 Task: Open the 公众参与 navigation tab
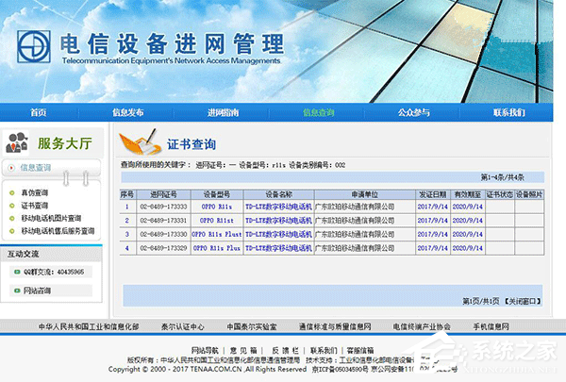(x=414, y=112)
